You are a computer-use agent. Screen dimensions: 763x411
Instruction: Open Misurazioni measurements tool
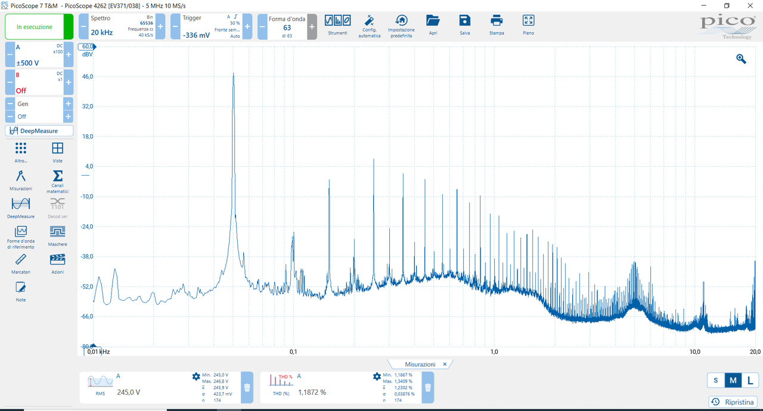21,180
